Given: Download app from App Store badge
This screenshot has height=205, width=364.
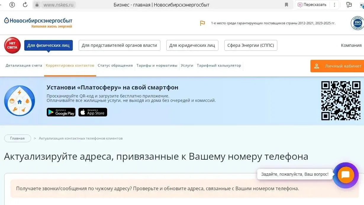Looking at the screenshot, I should coord(93,112).
